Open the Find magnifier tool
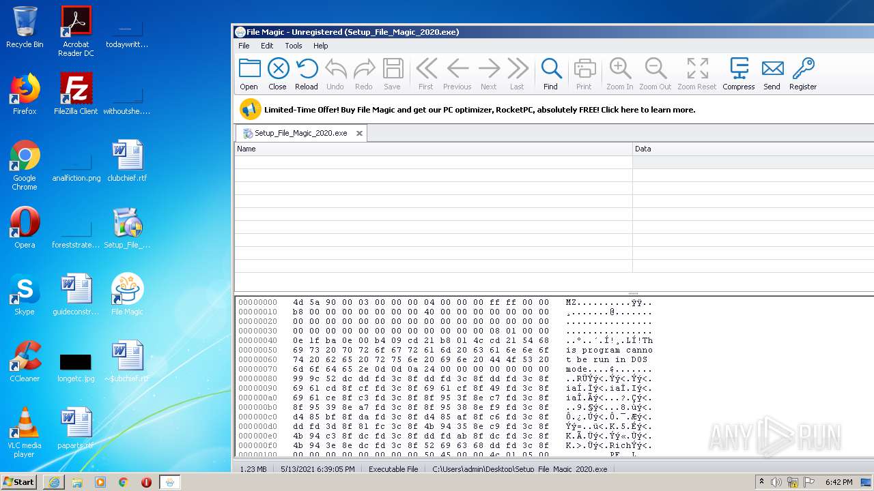 (551, 74)
